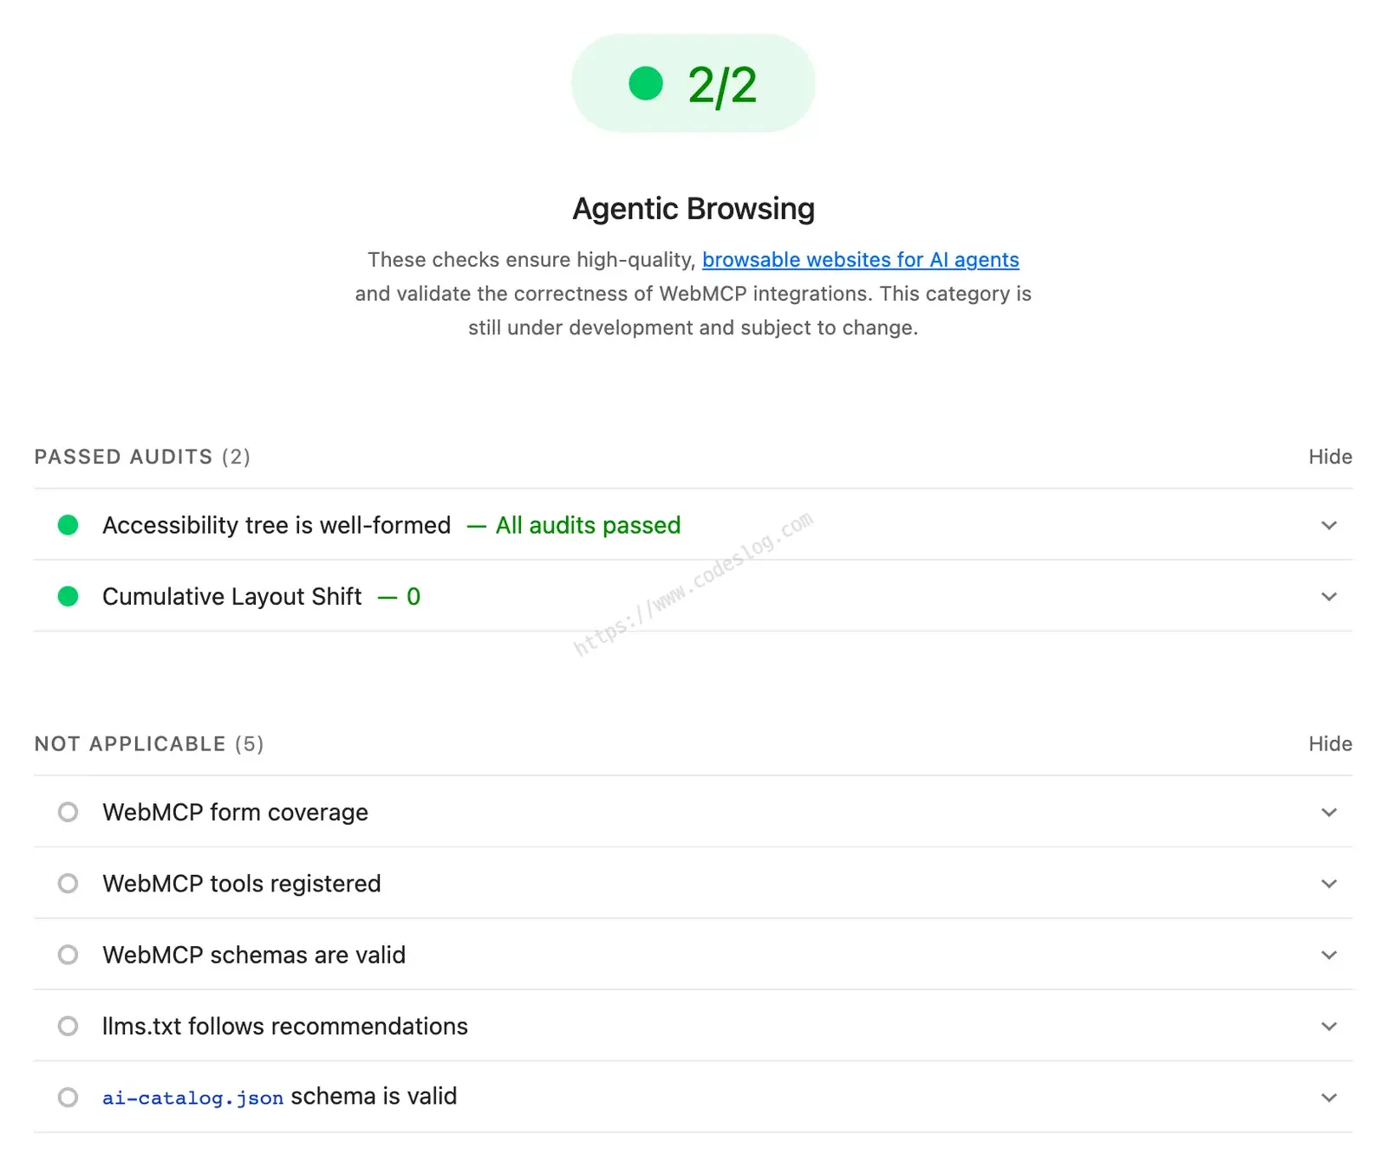The height and width of the screenshot is (1167, 1387).
Task: Expand WebMCP form coverage chevron
Action: 1329,812
